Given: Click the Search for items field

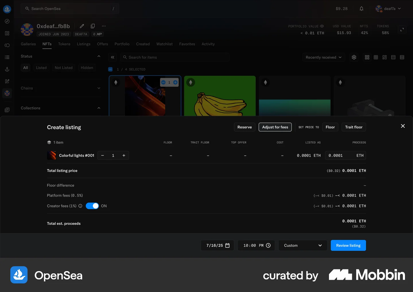Looking at the screenshot, I should pos(175,57).
